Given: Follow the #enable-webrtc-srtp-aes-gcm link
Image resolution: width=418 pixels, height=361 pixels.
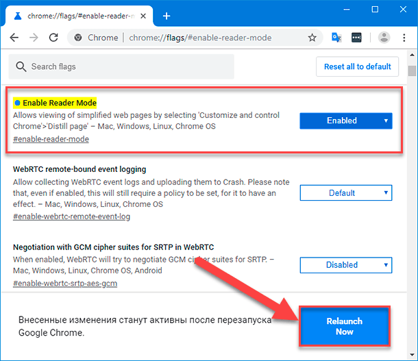Looking at the screenshot, I should pos(65,283).
